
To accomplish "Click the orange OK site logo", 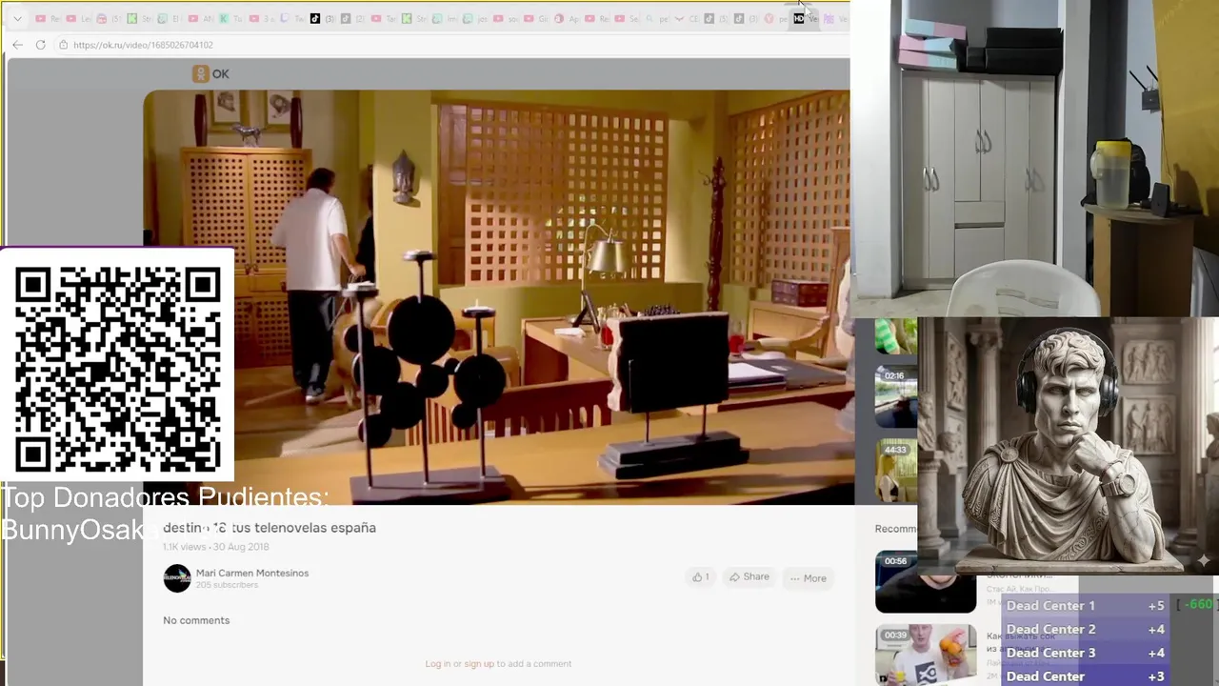I will (x=210, y=73).
